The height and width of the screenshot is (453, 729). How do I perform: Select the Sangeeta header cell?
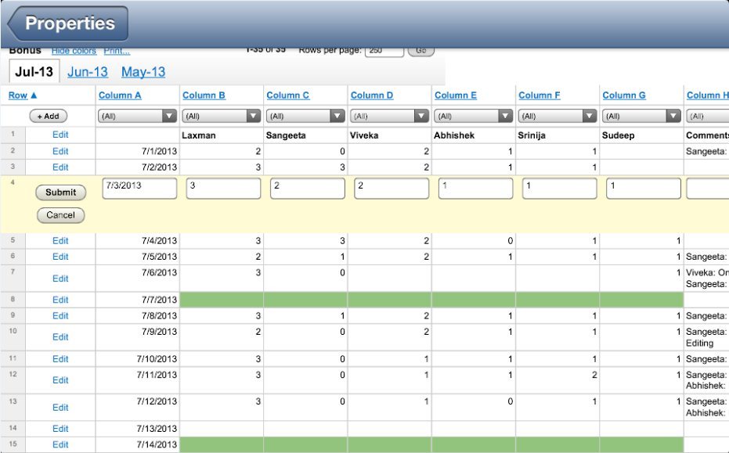(305, 135)
